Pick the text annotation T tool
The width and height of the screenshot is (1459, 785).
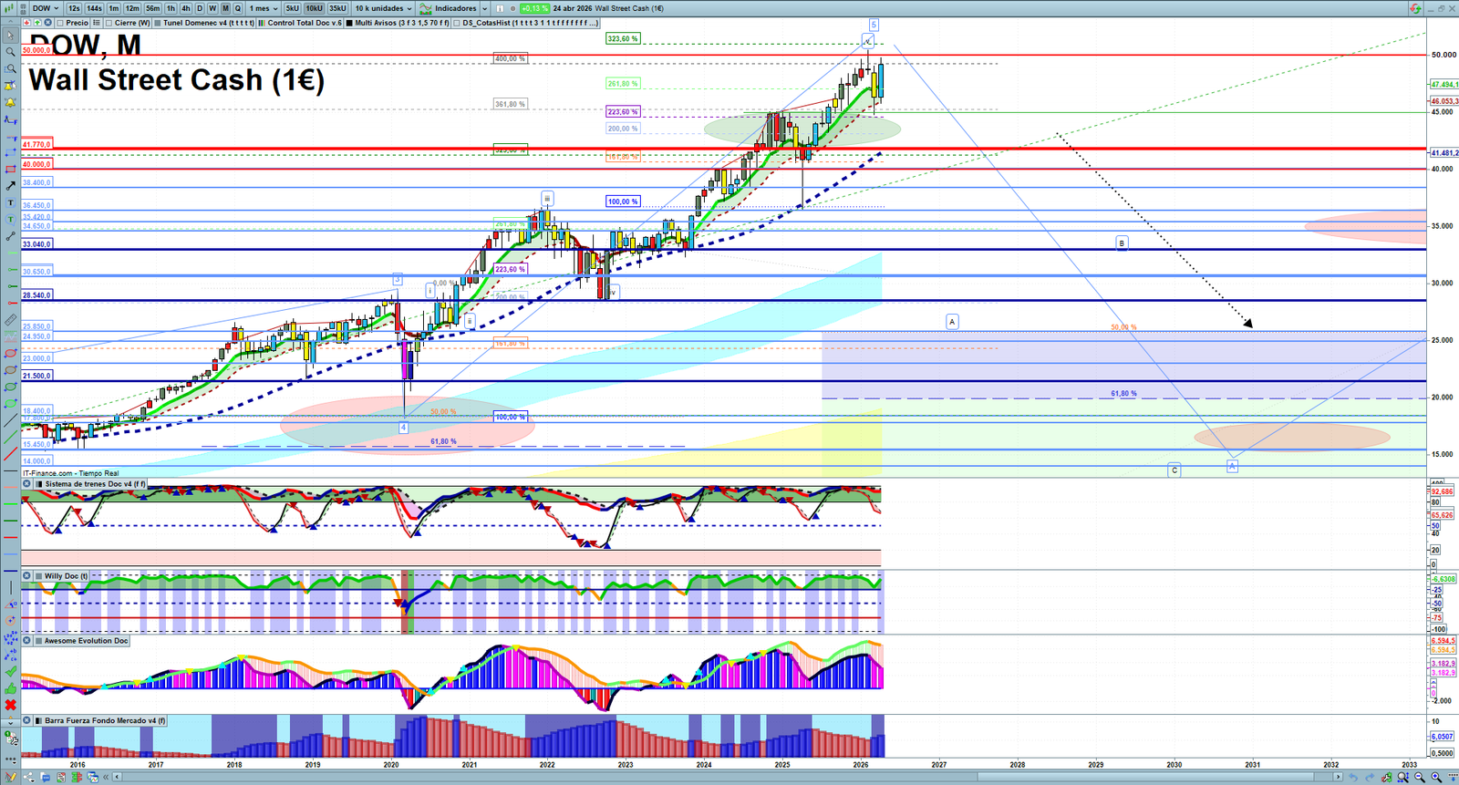10,202
